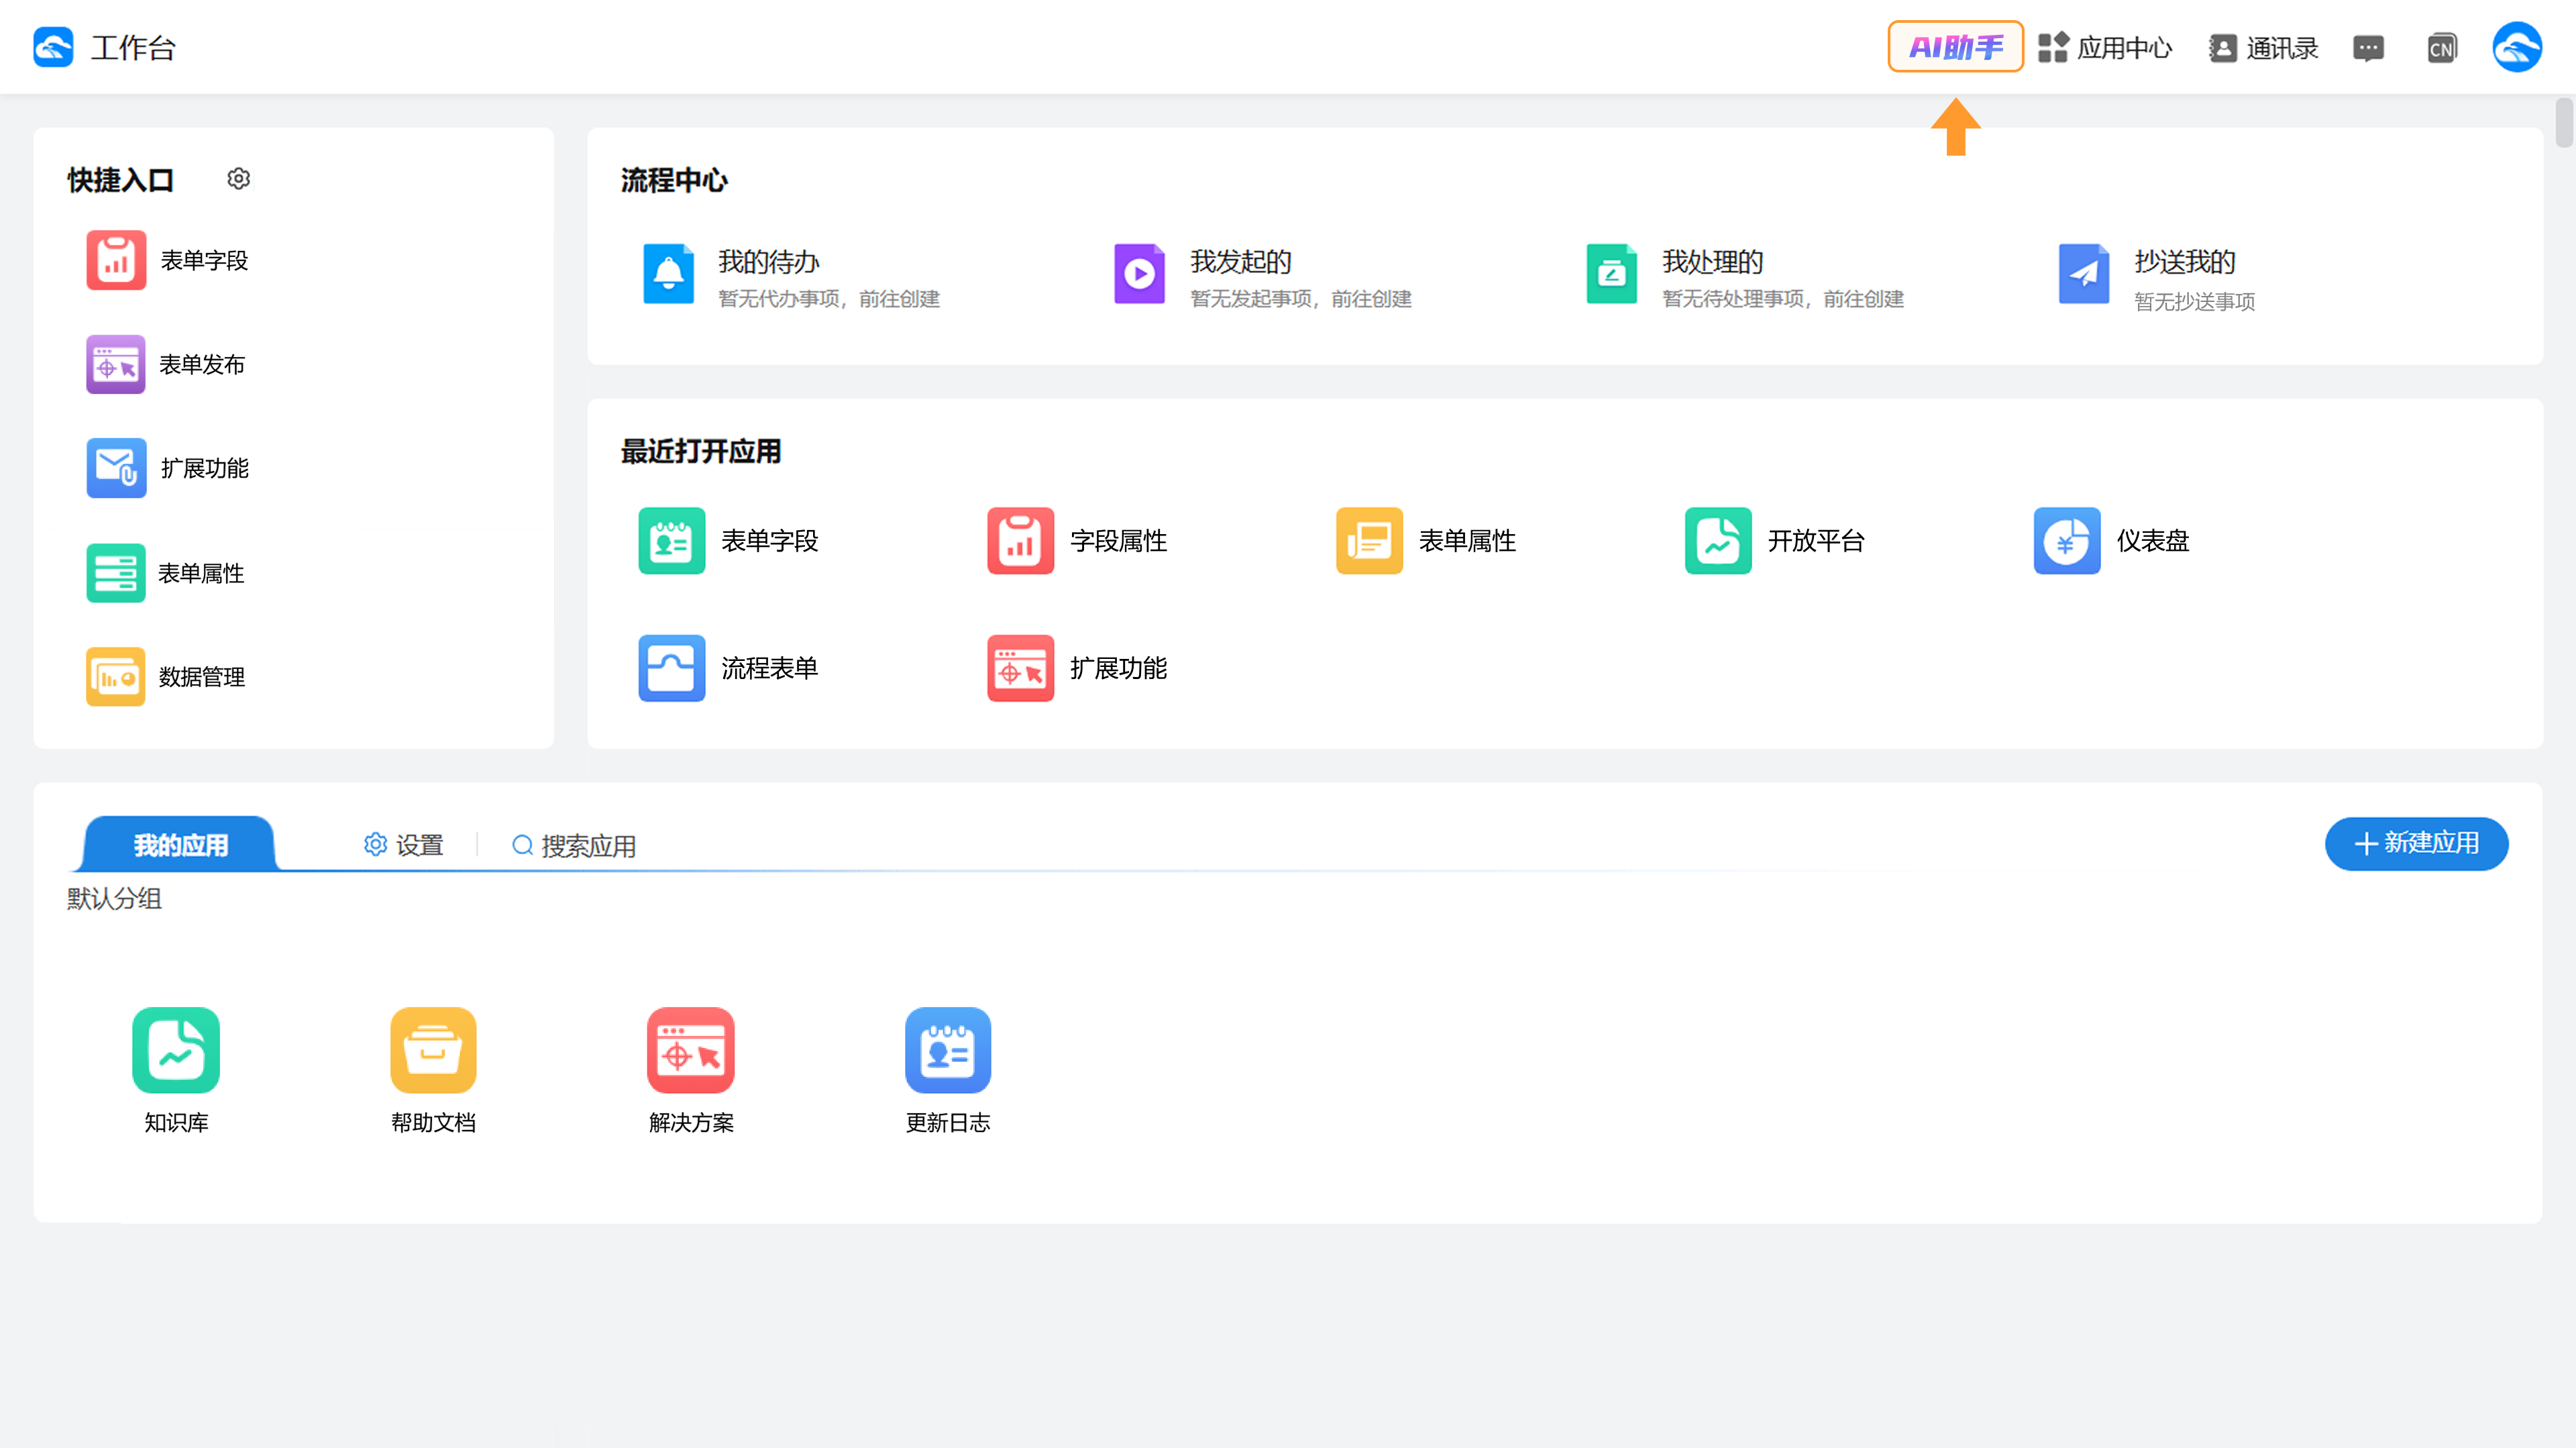
Task: Open recent app 表单字段 green icon
Action: click(672, 541)
